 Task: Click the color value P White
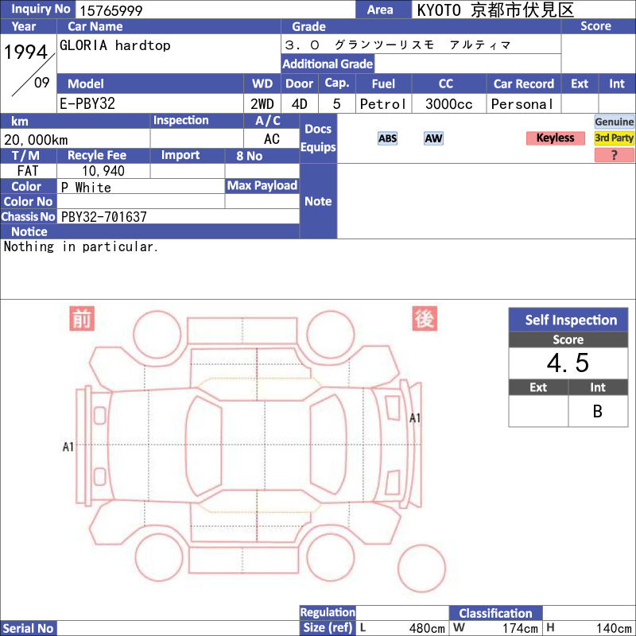pos(86,188)
